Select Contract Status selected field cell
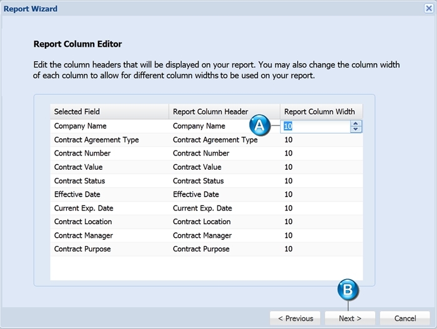The height and width of the screenshot is (329, 437). 109,180
